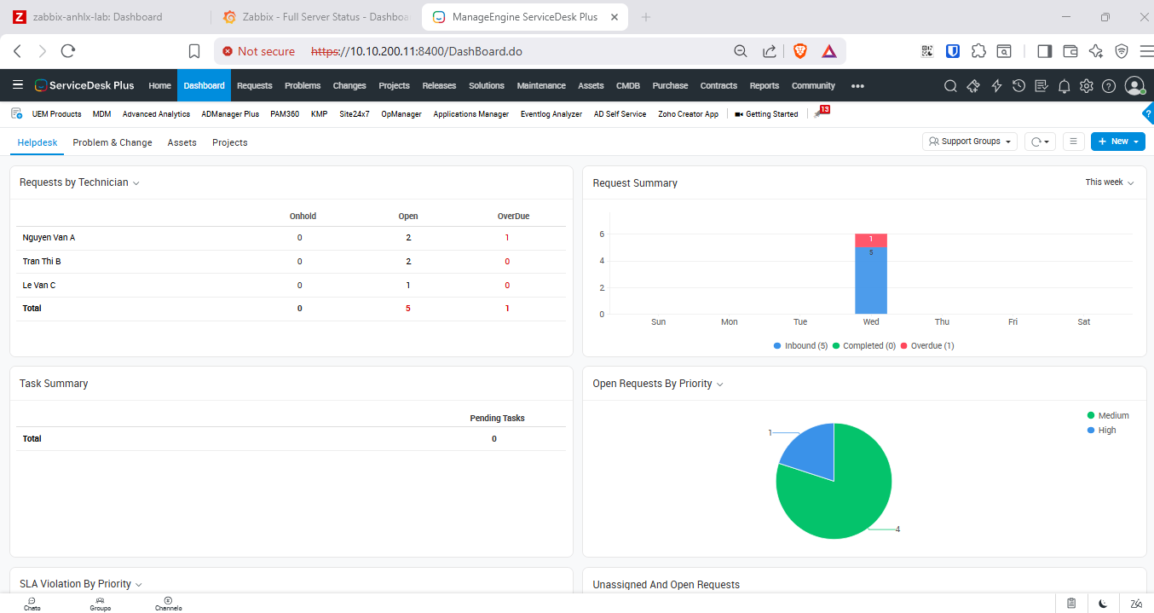Open the notifications bell icon
The height and width of the screenshot is (613, 1154).
point(1064,86)
